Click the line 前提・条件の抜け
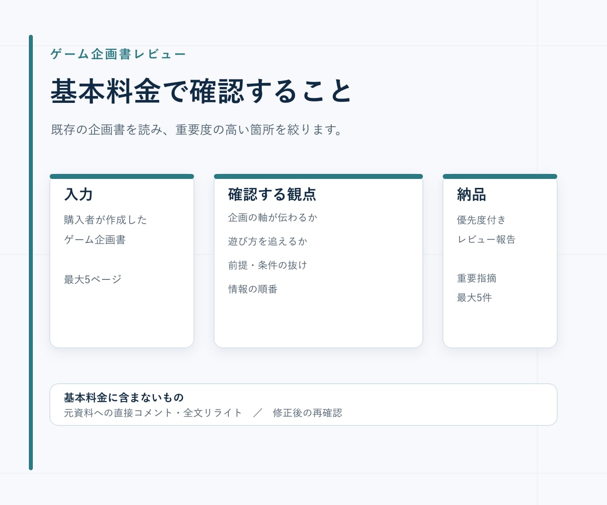Screen dimensions: 607x505 coord(268,265)
